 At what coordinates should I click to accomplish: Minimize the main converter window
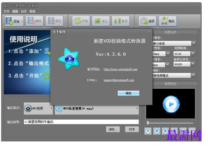(x=193, y=5)
